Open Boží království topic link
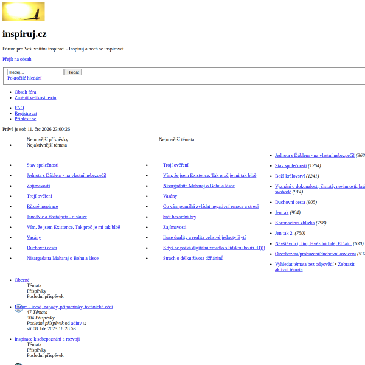This screenshot has width=365, height=365. coord(290,176)
